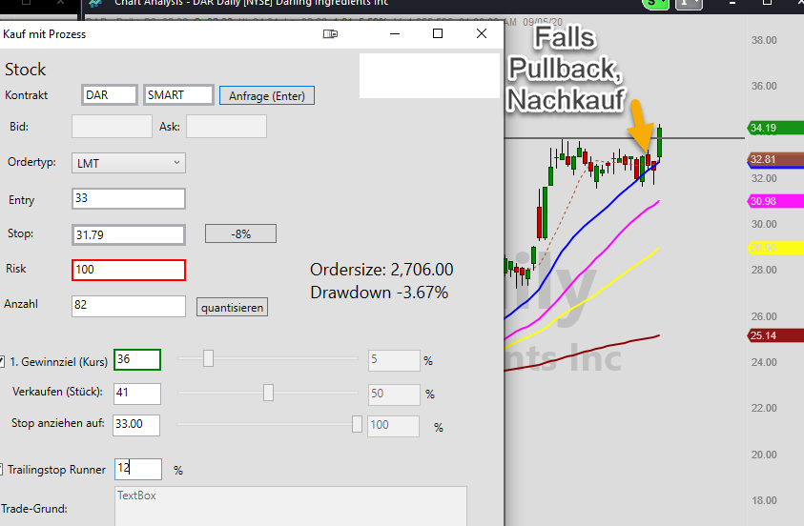
Task: Toggle the Trailingstop Runner checkbox
Action: (x=1, y=469)
